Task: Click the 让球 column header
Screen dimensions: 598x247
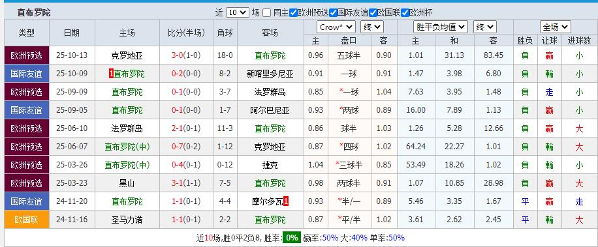Action: click(x=549, y=40)
